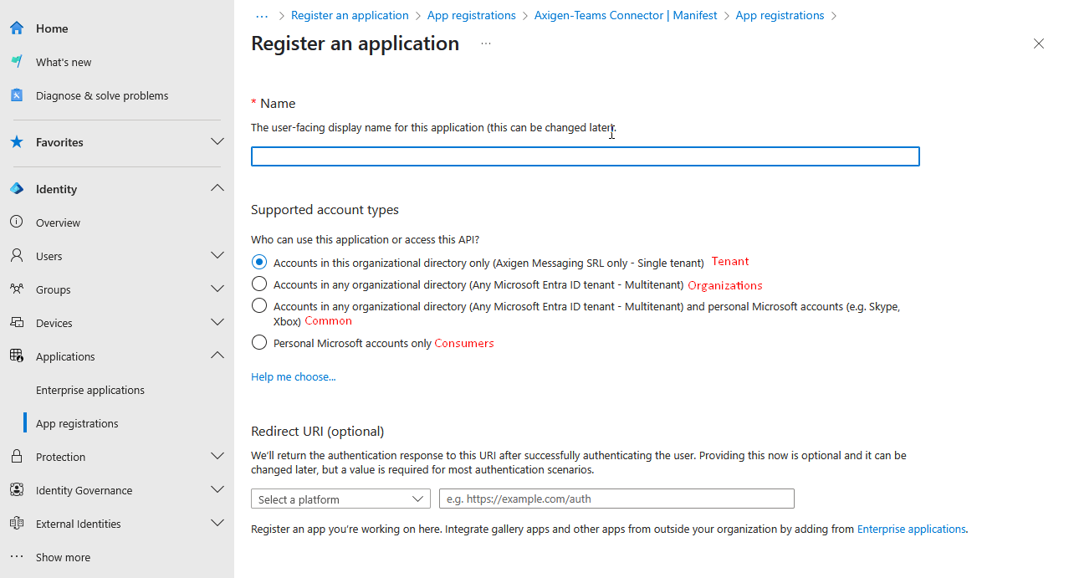Open the Select a platform dropdown
The image size is (1069, 578).
340,499
